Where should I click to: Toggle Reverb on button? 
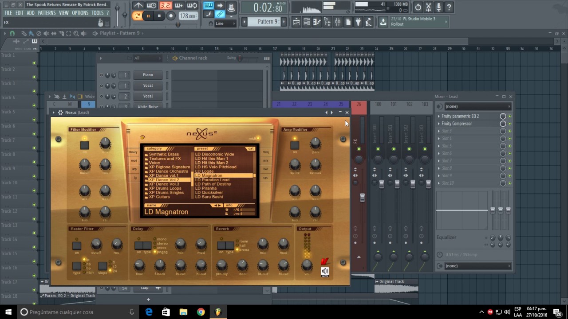coord(221,245)
